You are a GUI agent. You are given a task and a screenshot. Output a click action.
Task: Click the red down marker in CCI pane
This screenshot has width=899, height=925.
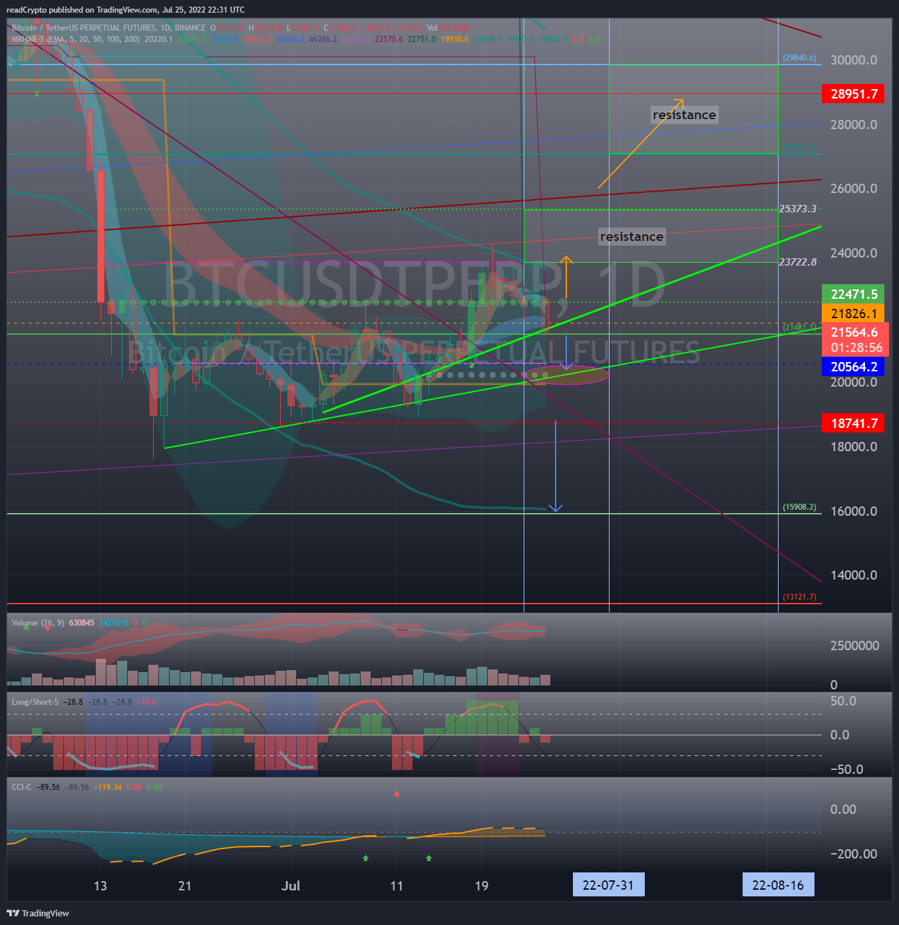397,794
